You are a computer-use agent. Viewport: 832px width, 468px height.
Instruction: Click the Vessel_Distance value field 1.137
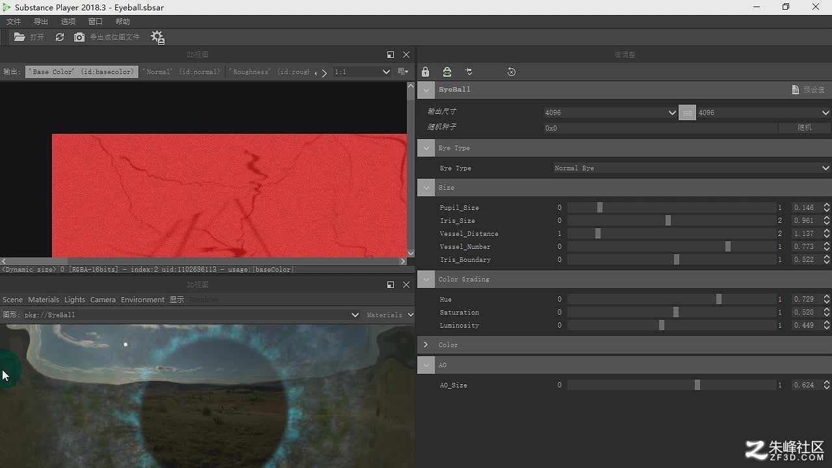coord(806,234)
